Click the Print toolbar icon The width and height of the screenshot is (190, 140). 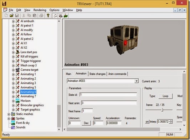pos(41,16)
